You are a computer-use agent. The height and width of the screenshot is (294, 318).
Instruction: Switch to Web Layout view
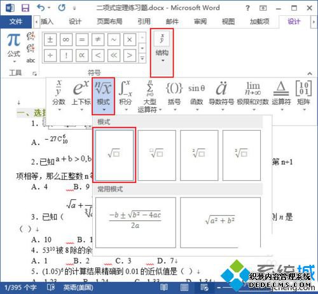point(204,288)
